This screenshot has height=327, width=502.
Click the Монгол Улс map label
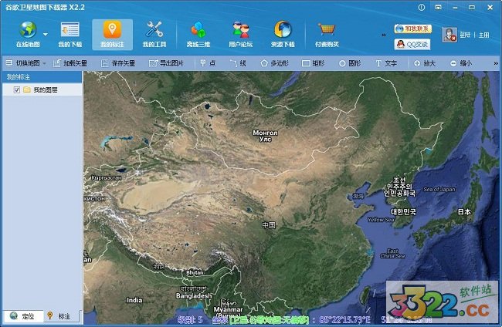pyautogui.click(x=265, y=136)
